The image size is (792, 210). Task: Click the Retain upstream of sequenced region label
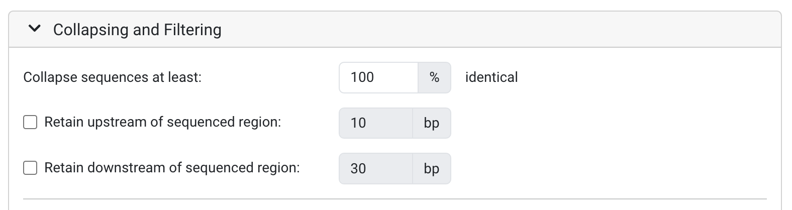pos(162,123)
